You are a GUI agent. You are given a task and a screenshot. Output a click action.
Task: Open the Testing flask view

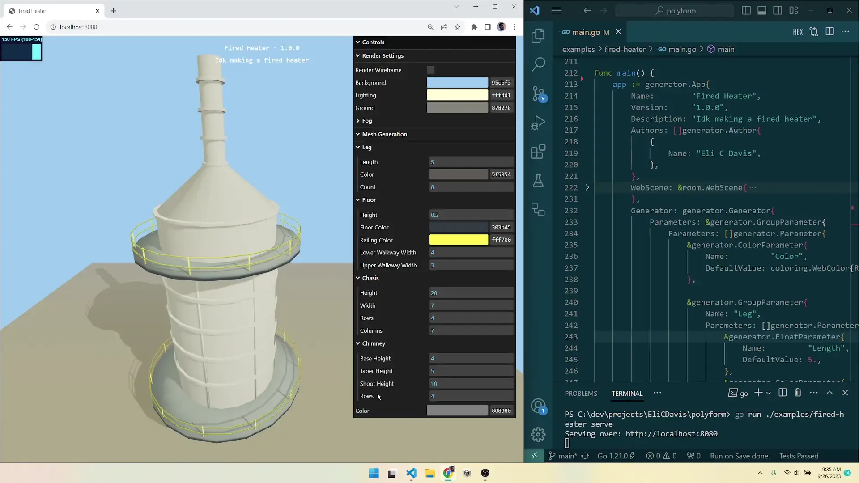tap(538, 181)
